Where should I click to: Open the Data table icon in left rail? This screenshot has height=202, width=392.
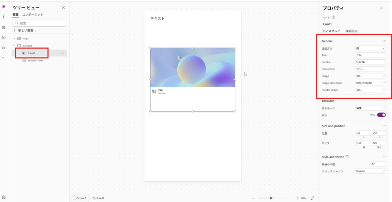point(3,28)
